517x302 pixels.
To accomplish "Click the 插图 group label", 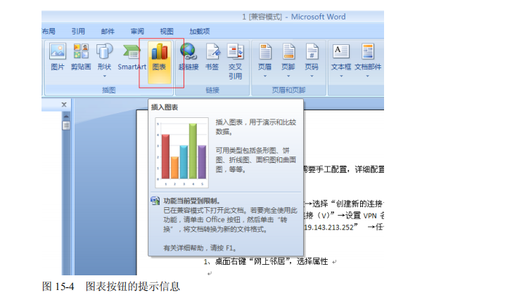I will [x=109, y=90].
